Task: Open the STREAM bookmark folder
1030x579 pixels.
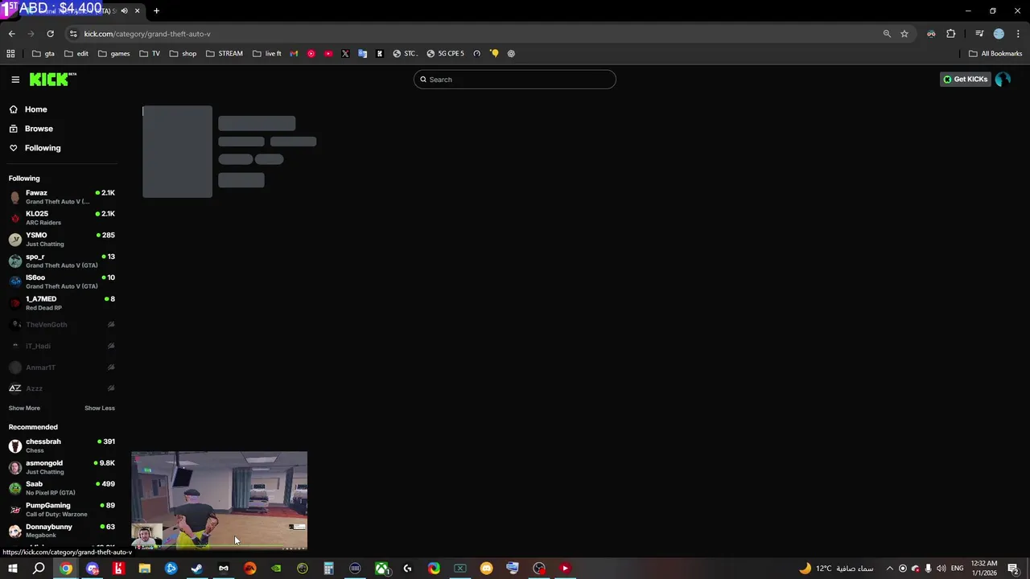Action: pyautogui.click(x=224, y=54)
